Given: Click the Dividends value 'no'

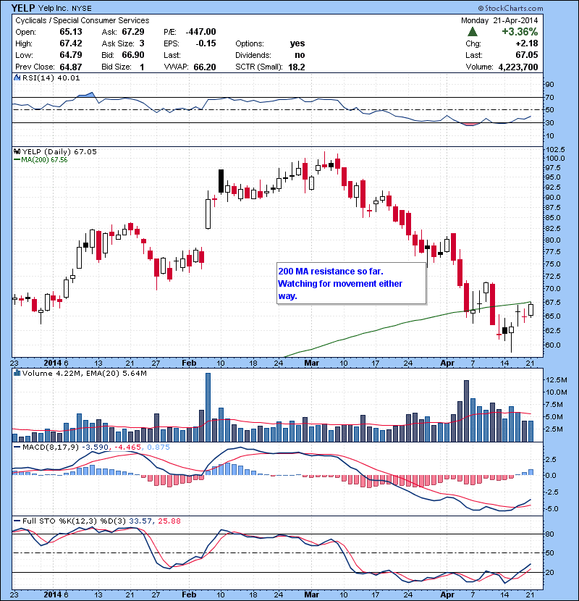Looking at the screenshot, I should [x=300, y=55].
